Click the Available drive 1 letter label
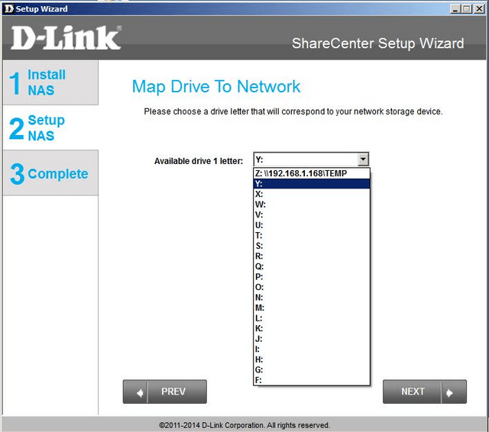The width and height of the screenshot is (489, 432). [x=199, y=161]
